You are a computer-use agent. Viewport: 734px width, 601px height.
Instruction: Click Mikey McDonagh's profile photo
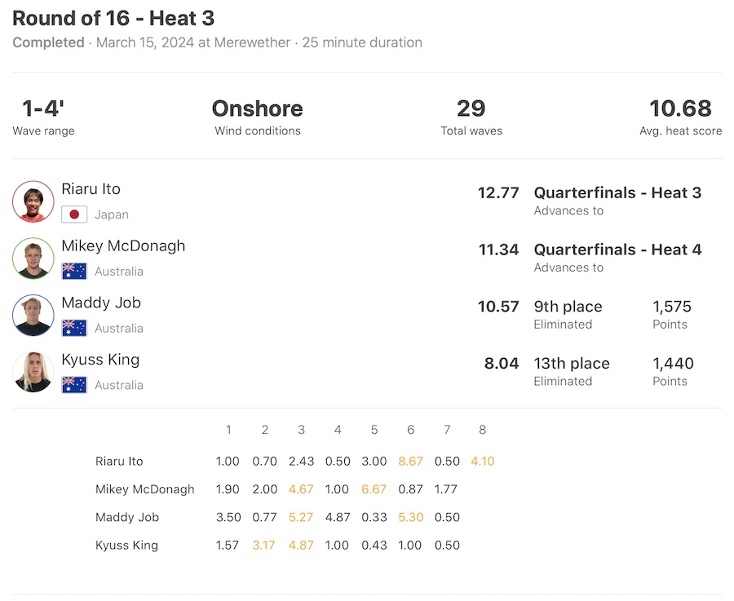point(33,259)
